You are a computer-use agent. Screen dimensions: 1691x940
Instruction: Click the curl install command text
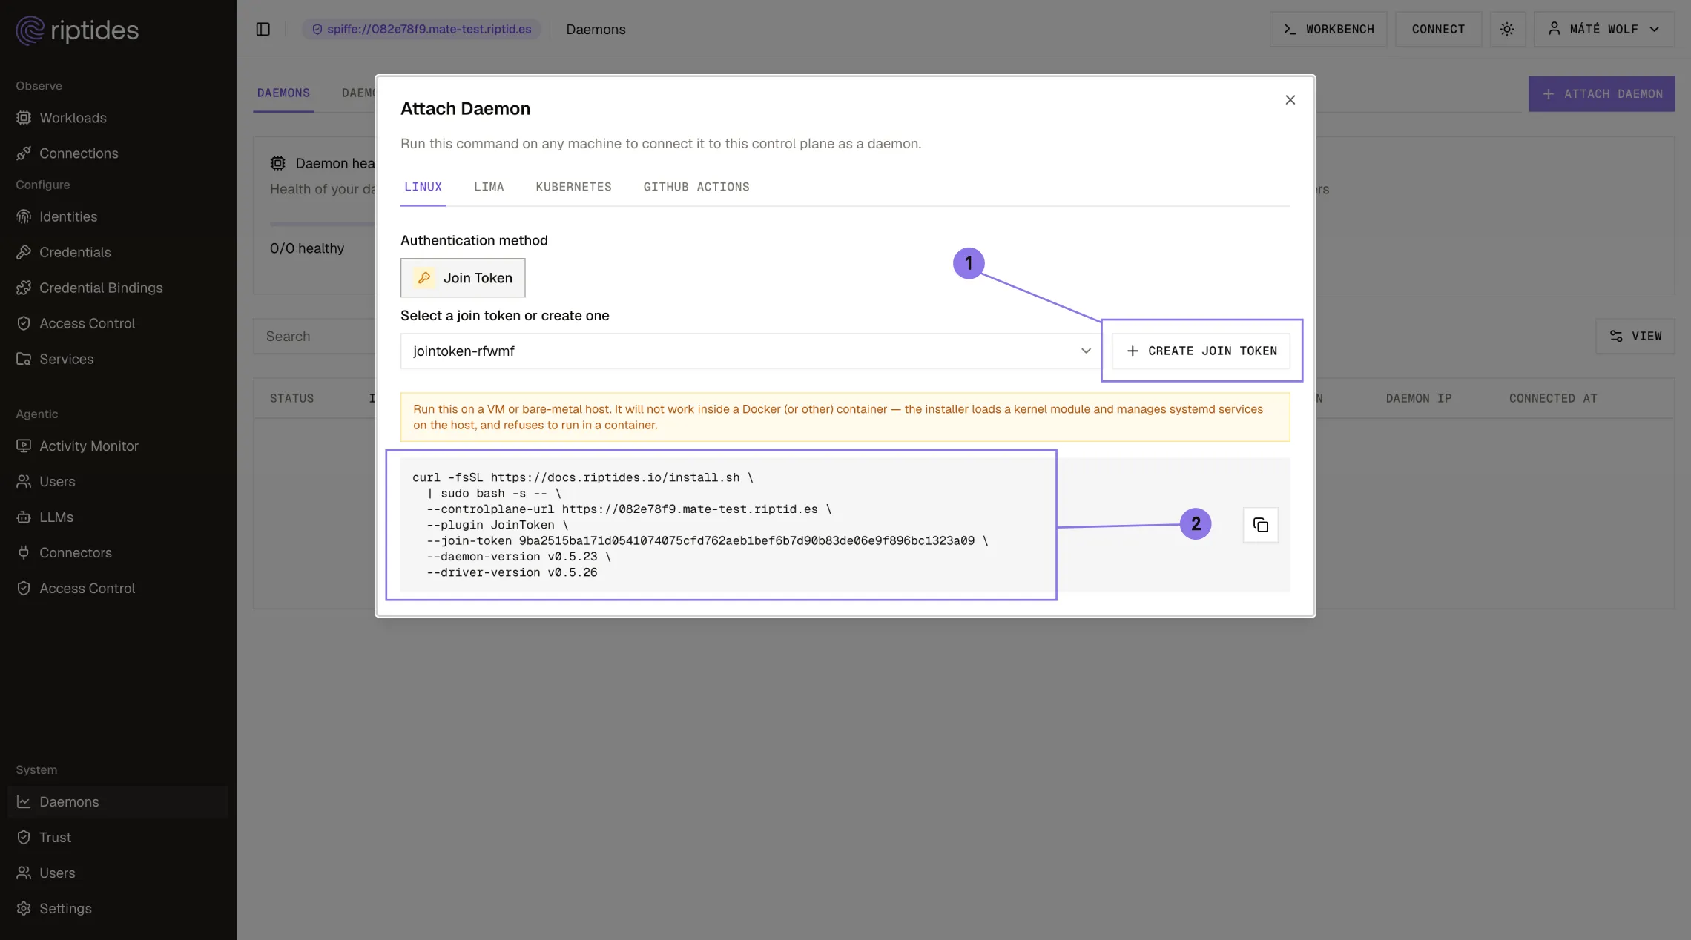(700, 525)
